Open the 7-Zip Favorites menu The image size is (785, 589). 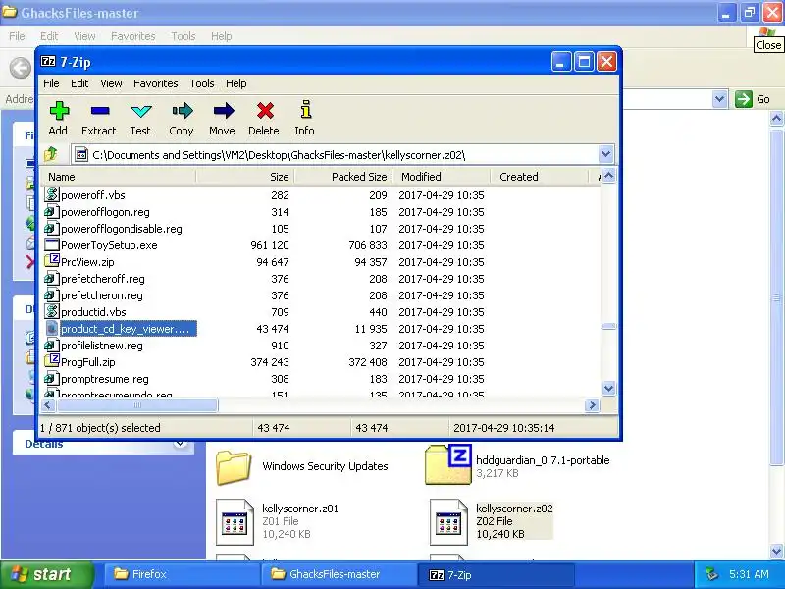tap(156, 83)
